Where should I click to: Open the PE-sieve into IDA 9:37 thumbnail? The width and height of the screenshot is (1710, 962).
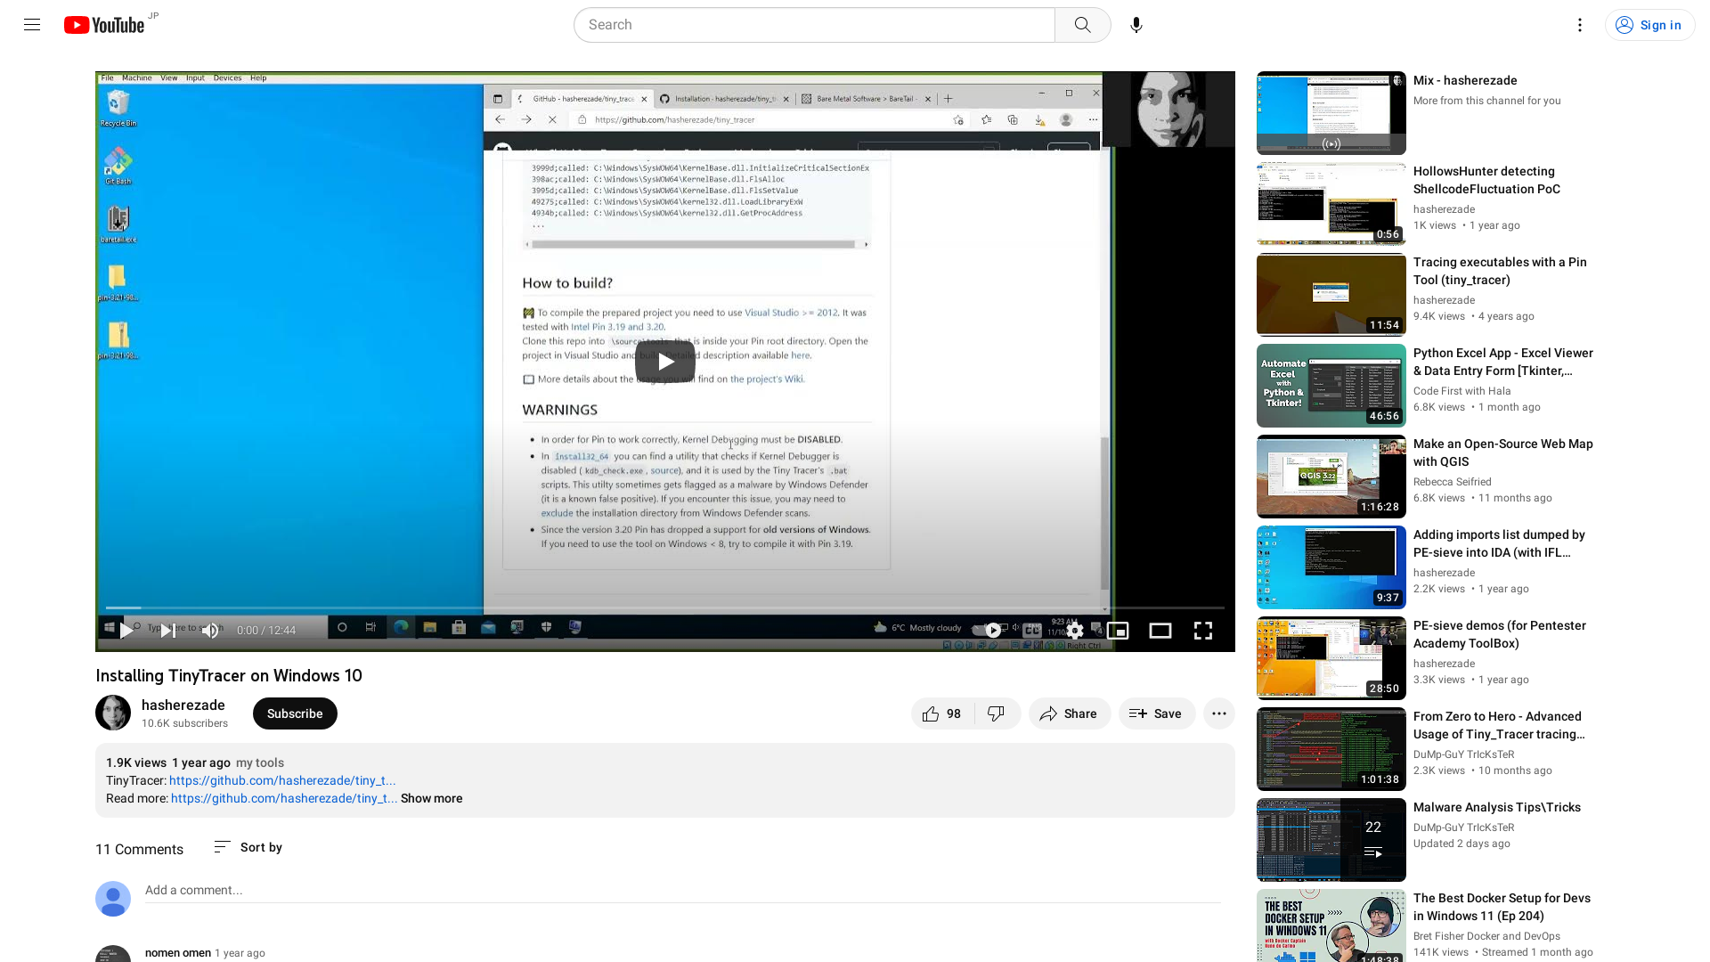click(x=1331, y=567)
